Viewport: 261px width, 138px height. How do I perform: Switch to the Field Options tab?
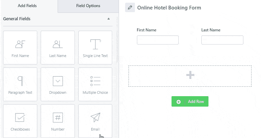(88, 6)
